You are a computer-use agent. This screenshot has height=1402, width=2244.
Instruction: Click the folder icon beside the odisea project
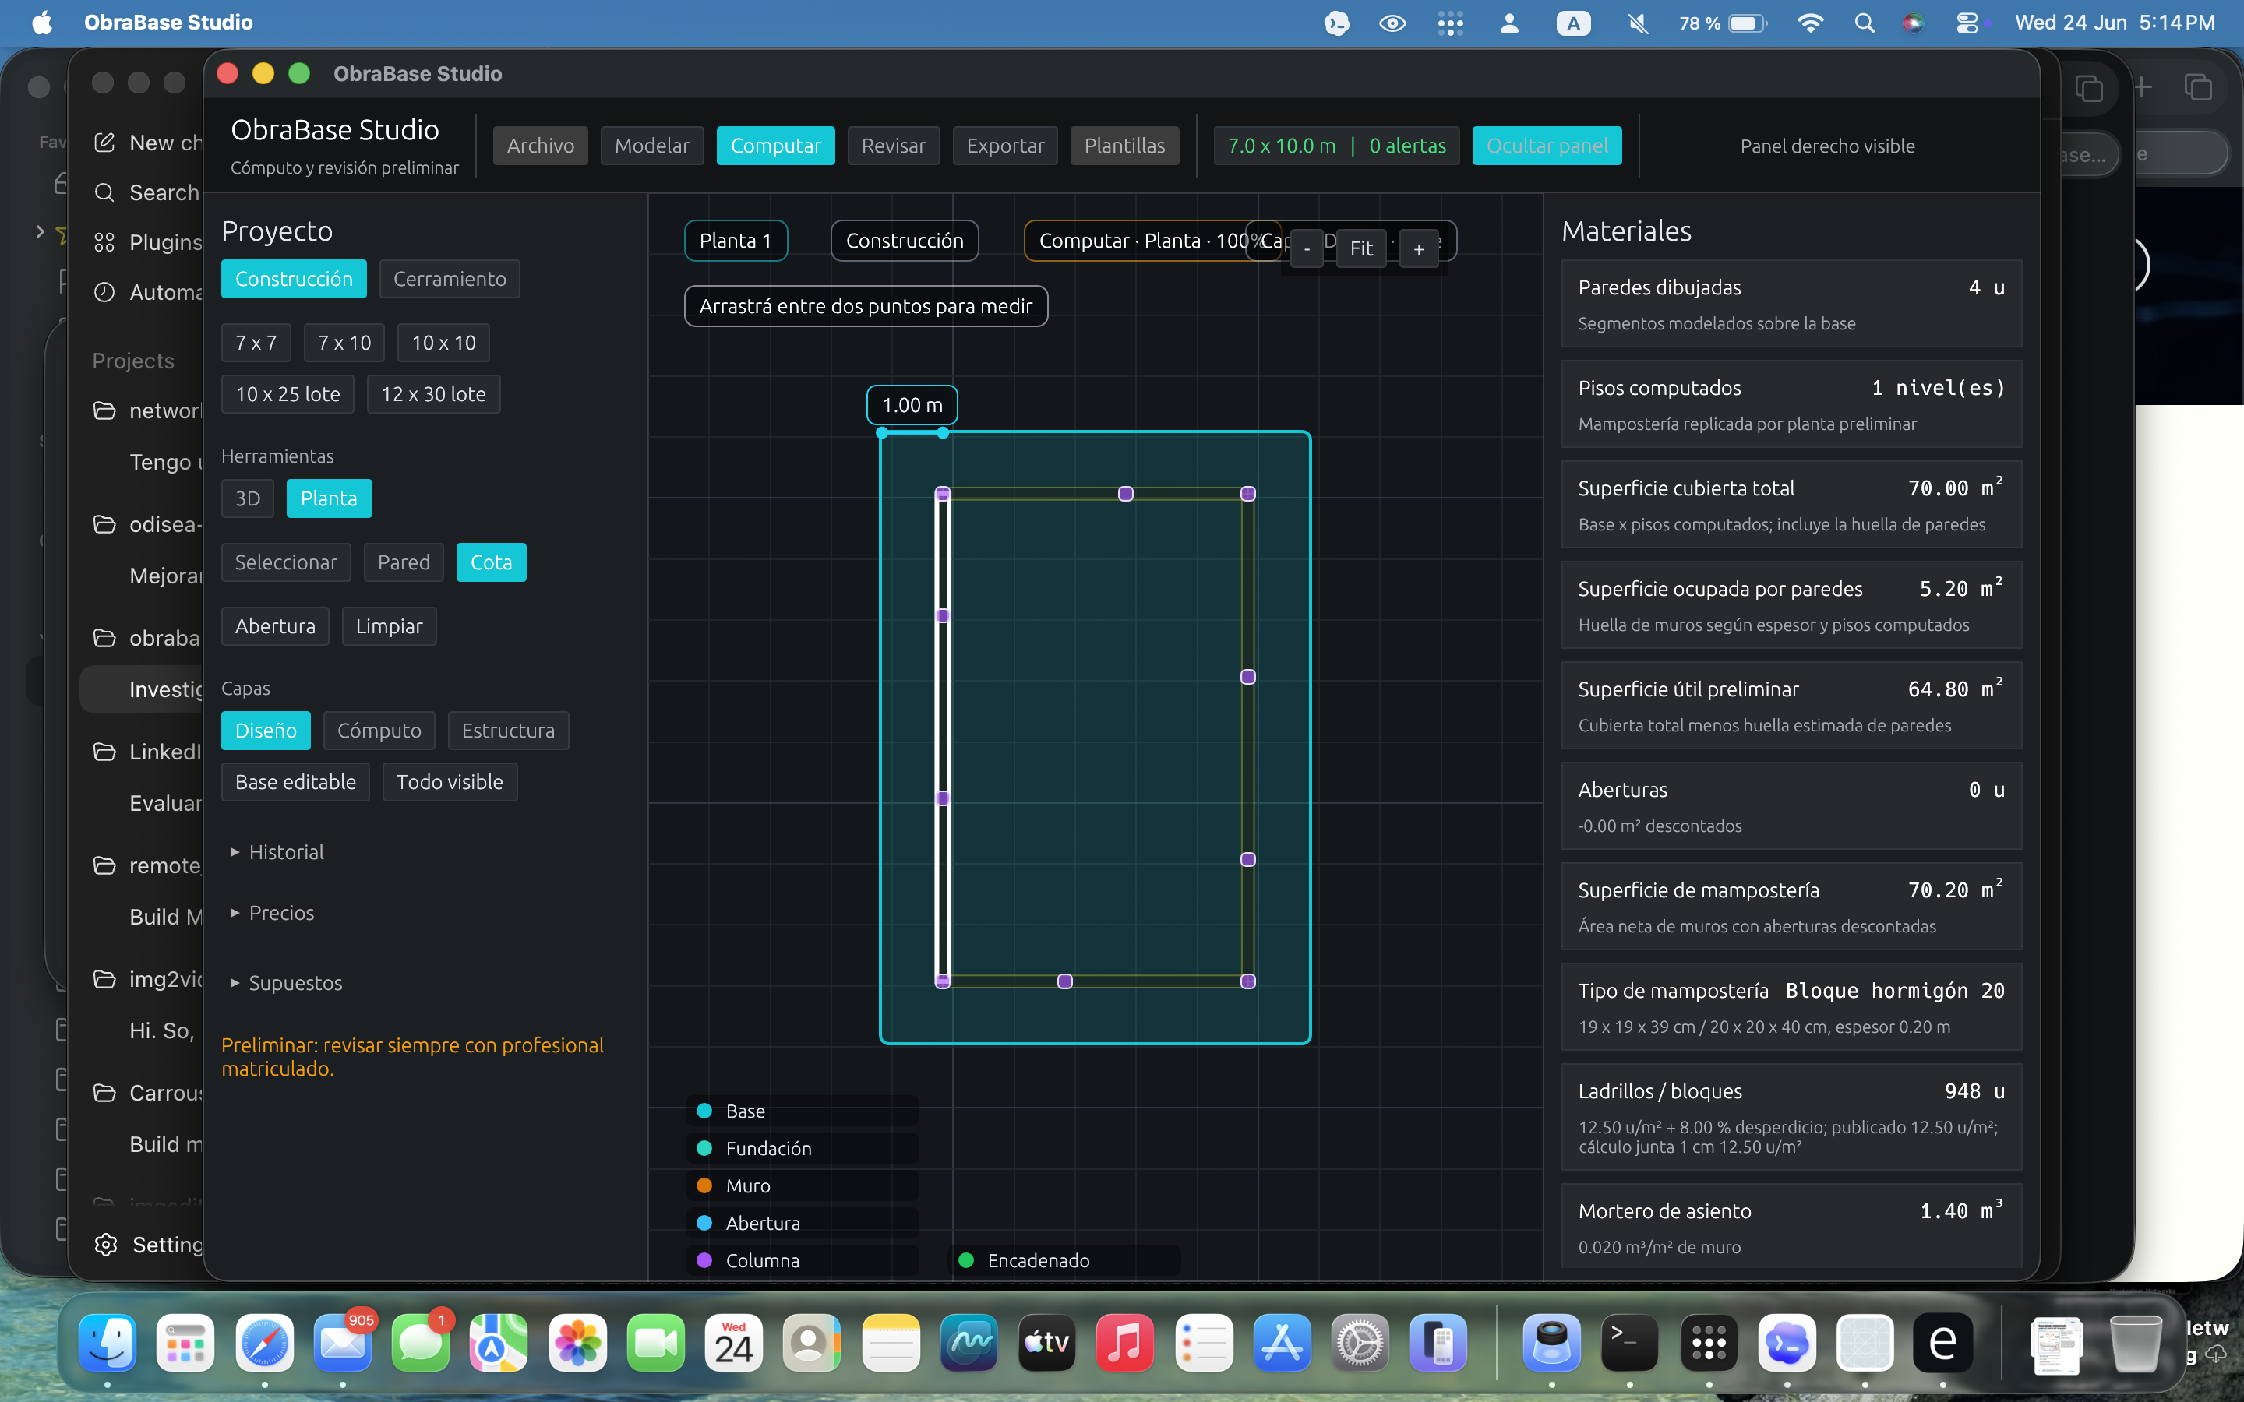click(104, 525)
